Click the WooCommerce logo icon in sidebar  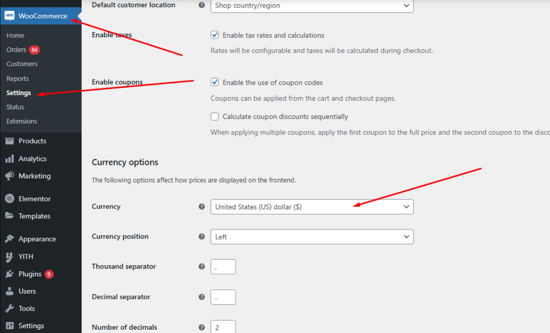click(x=9, y=16)
